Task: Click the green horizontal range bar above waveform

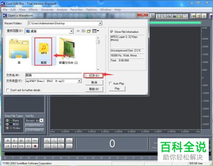Action: pyautogui.click(x=176, y=23)
